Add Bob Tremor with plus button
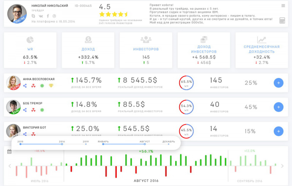This screenshot has width=292, height=186. point(278,107)
